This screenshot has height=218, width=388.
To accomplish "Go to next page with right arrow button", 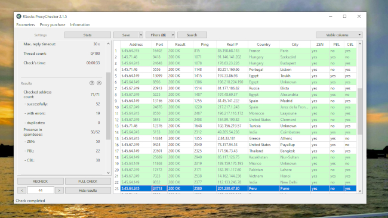I will (59, 191).
